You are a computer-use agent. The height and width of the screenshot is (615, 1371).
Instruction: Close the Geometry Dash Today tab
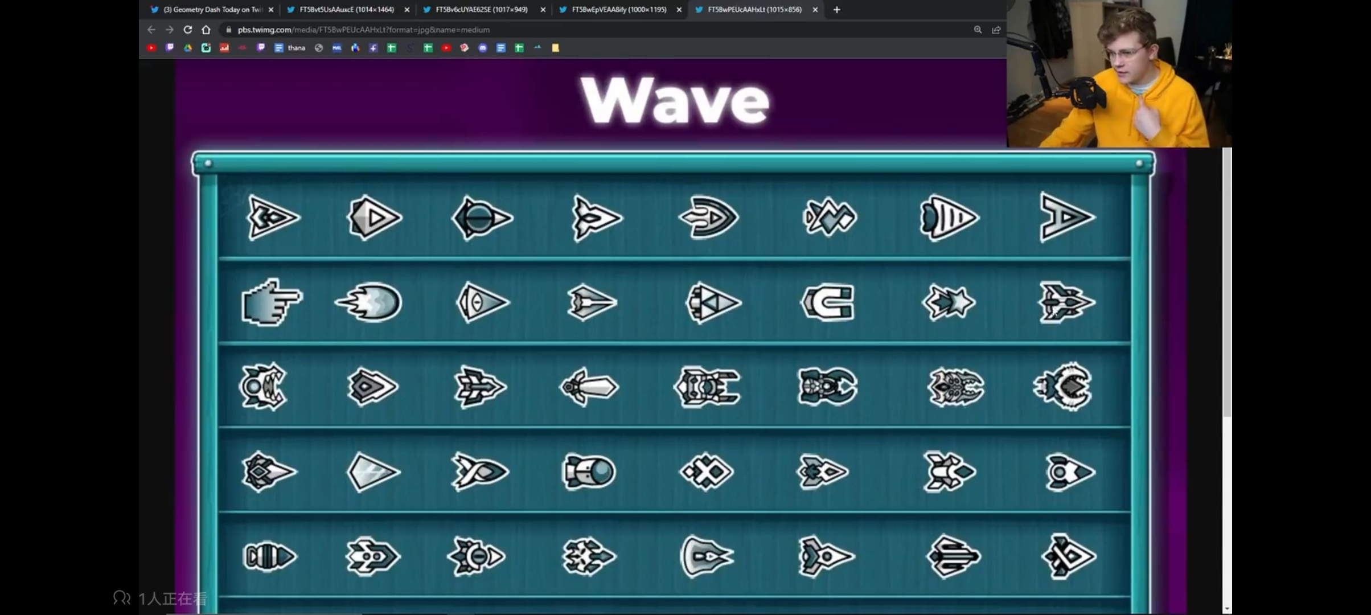(x=271, y=10)
